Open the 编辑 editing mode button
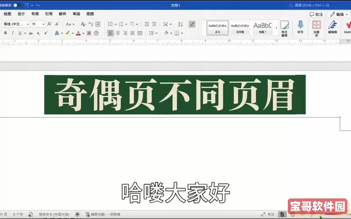351x219 pixels. 339,14
